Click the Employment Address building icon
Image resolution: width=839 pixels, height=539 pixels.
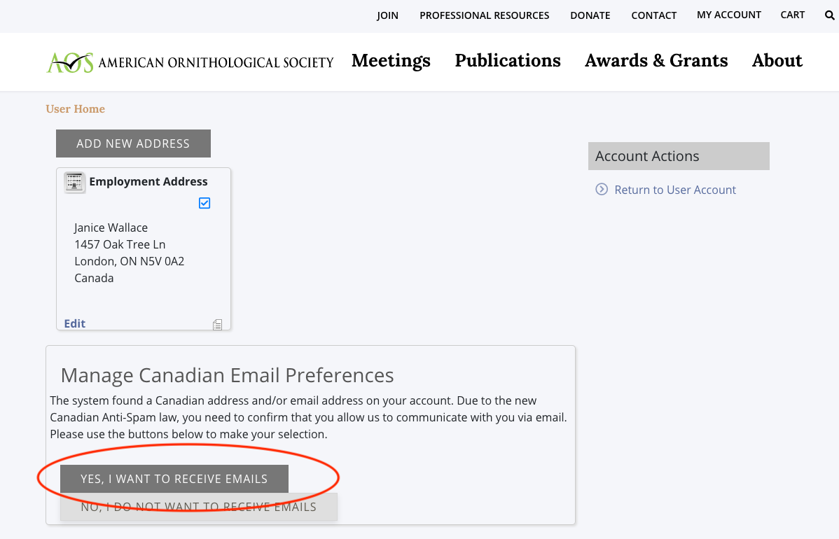74,182
